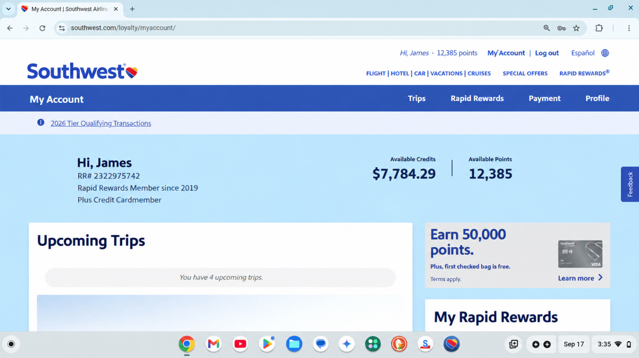Bookmark this page with the star icon

point(576,28)
